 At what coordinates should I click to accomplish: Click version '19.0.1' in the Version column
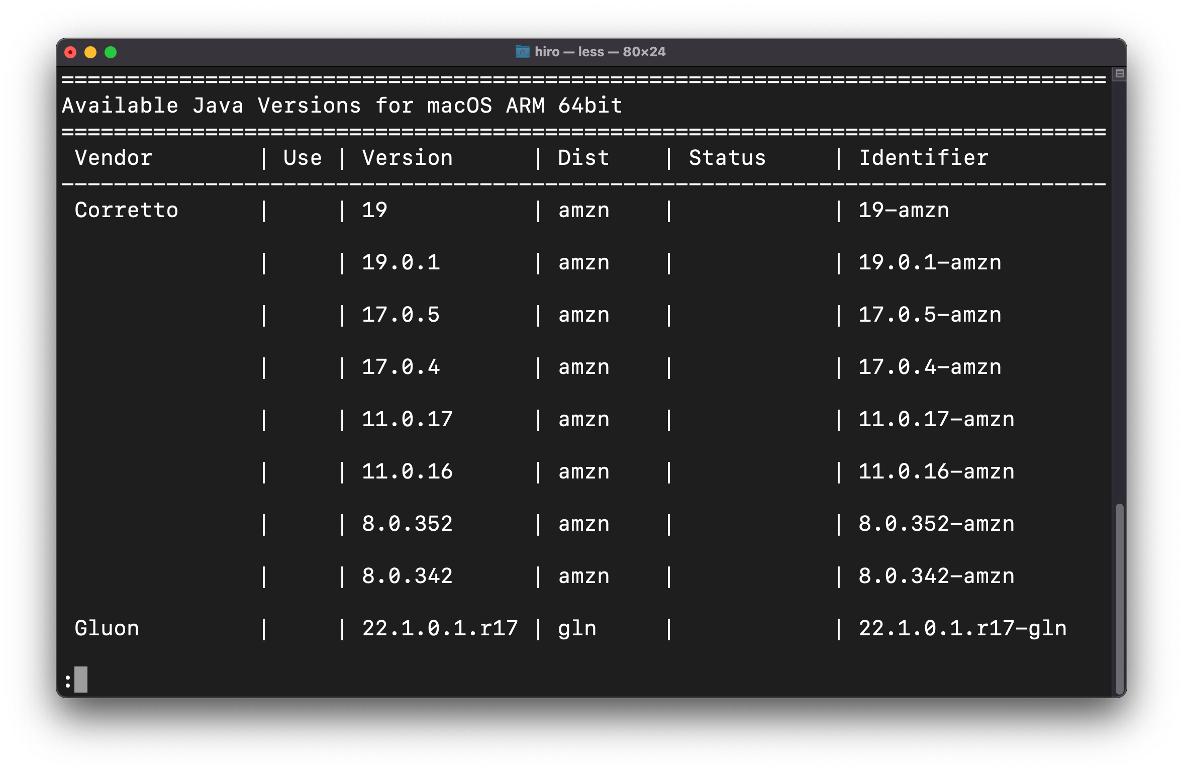tap(401, 262)
